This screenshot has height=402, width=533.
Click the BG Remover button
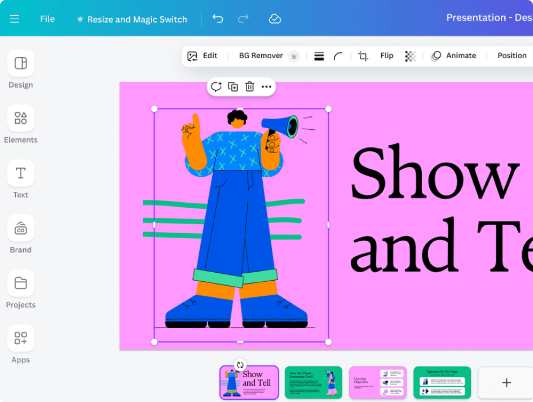[261, 56]
